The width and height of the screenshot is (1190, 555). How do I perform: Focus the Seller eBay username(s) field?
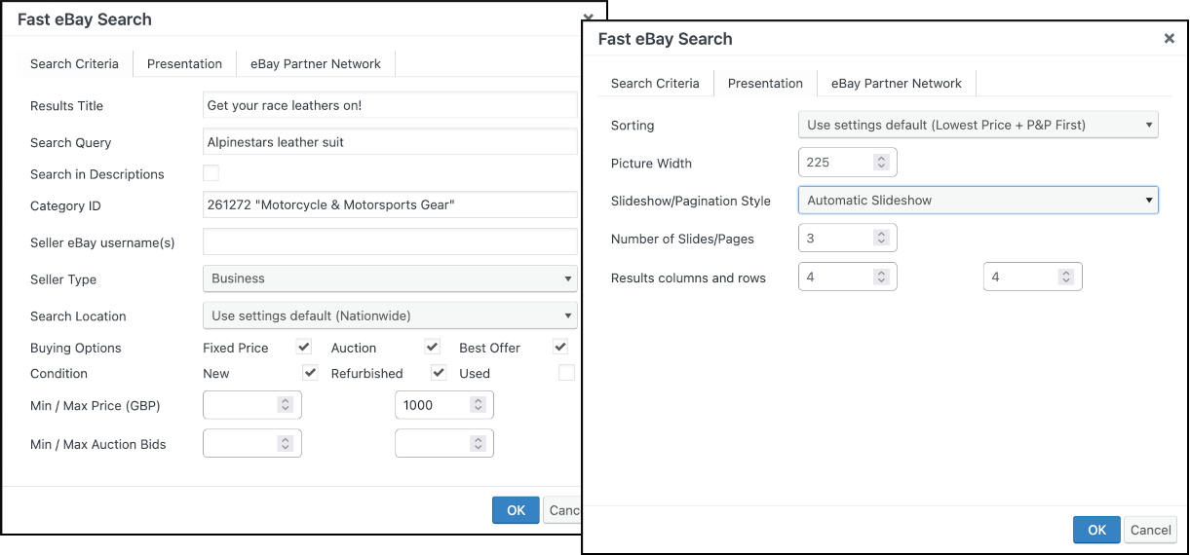(390, 241)
